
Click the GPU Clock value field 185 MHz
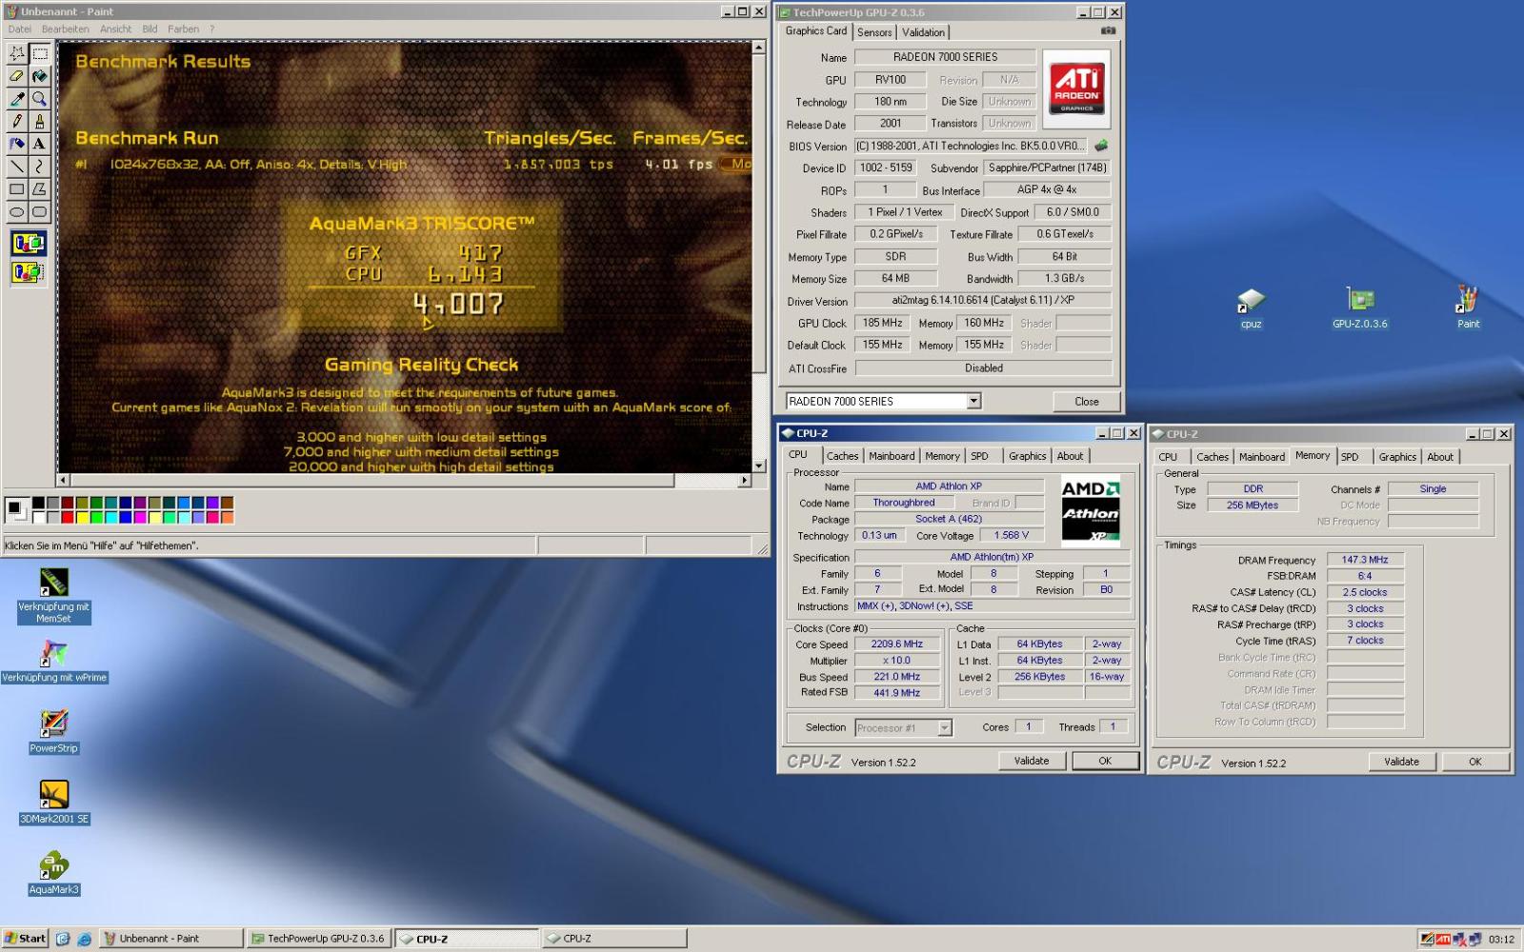pos(882,323)
